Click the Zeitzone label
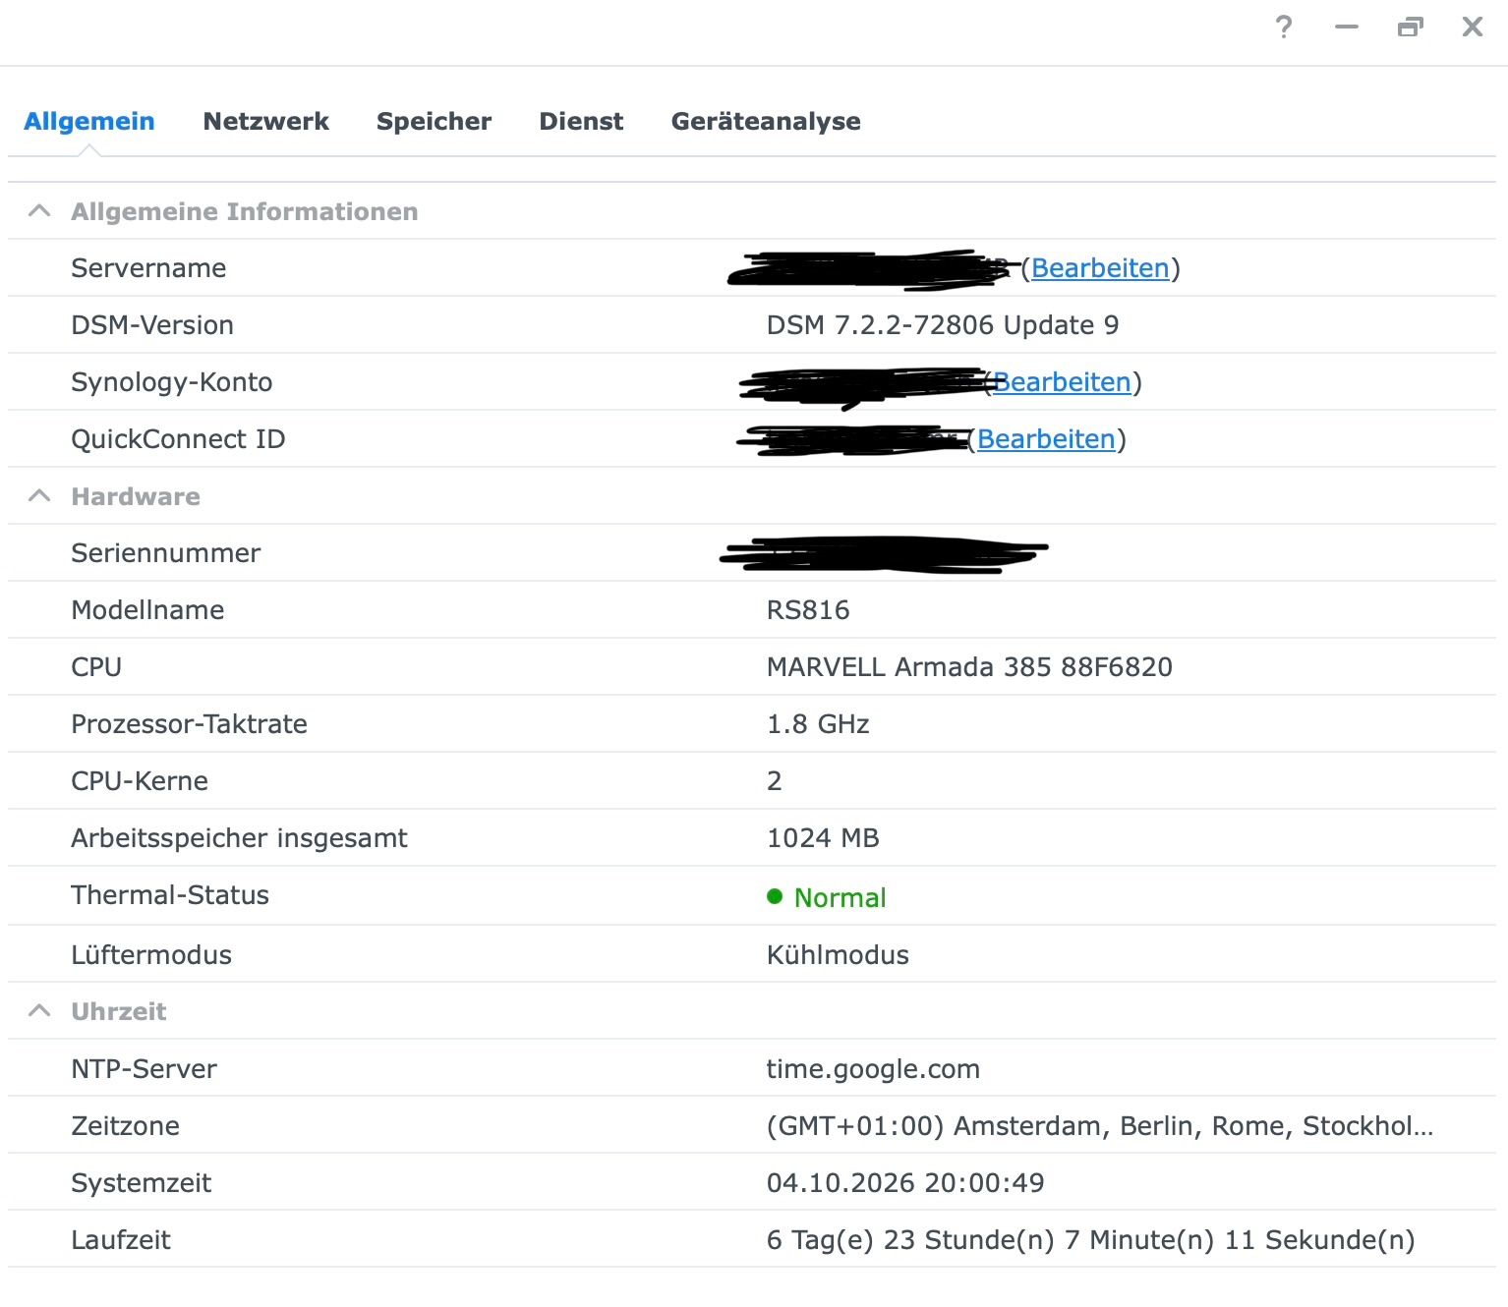This screenshot has height=1307, width=1508. pos(125,1126)
